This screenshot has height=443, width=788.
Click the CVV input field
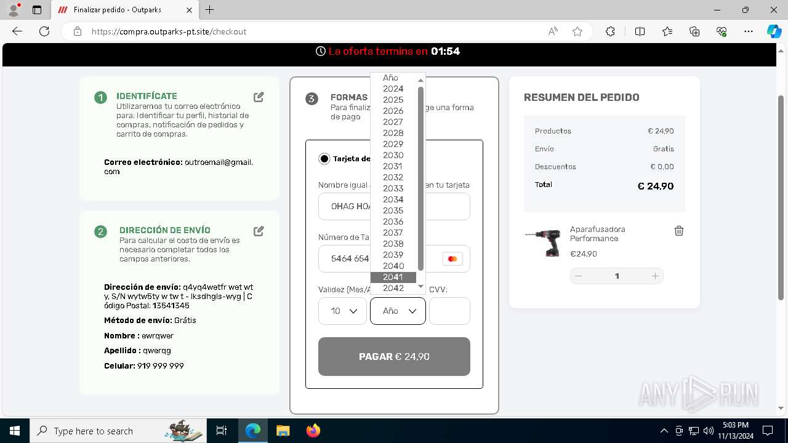pyautogui.click(x=449, y=311)
